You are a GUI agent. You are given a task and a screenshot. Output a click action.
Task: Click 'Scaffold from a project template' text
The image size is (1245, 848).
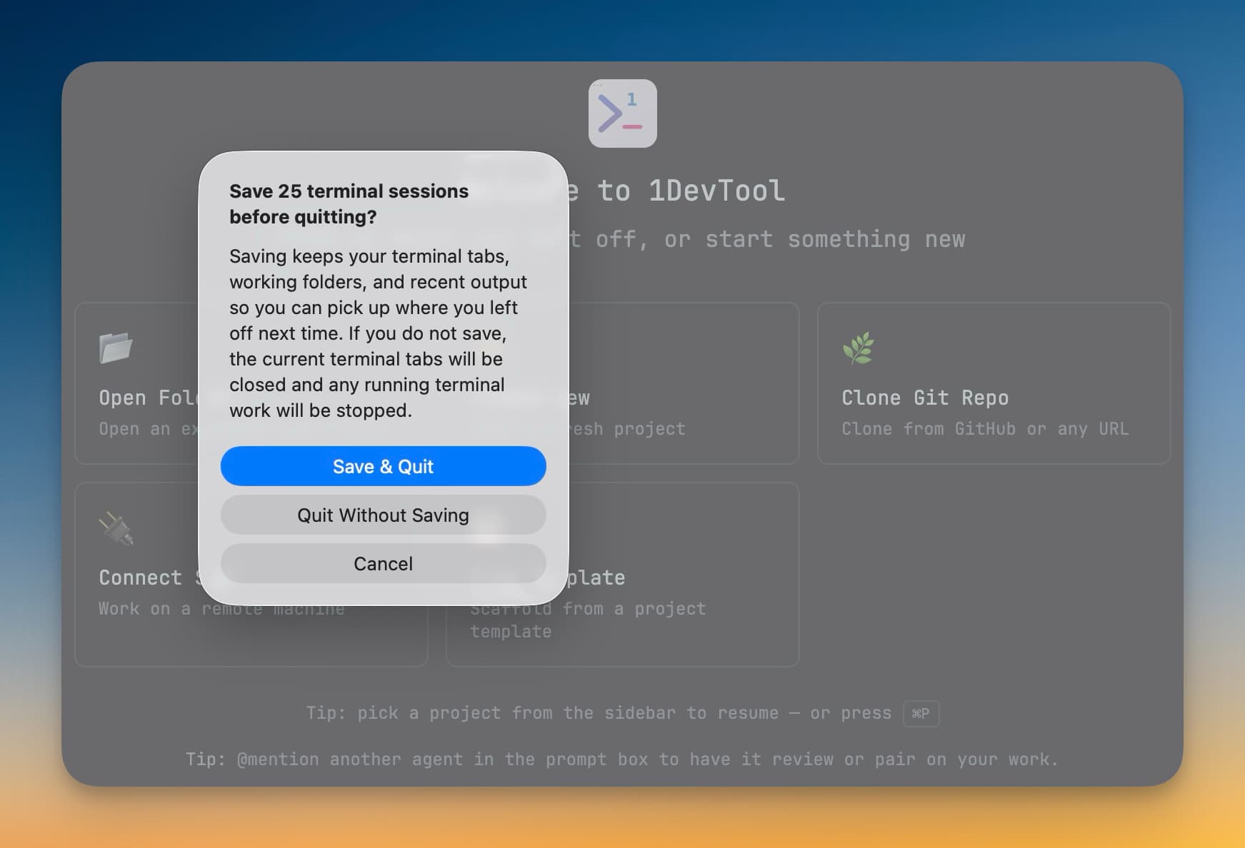(588, 620)
